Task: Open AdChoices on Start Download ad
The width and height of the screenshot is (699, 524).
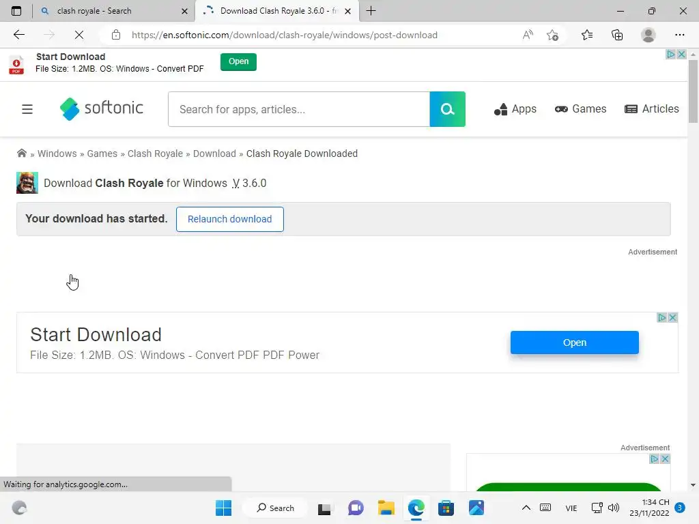Action: pyautogui.click(x=662, y=318)
